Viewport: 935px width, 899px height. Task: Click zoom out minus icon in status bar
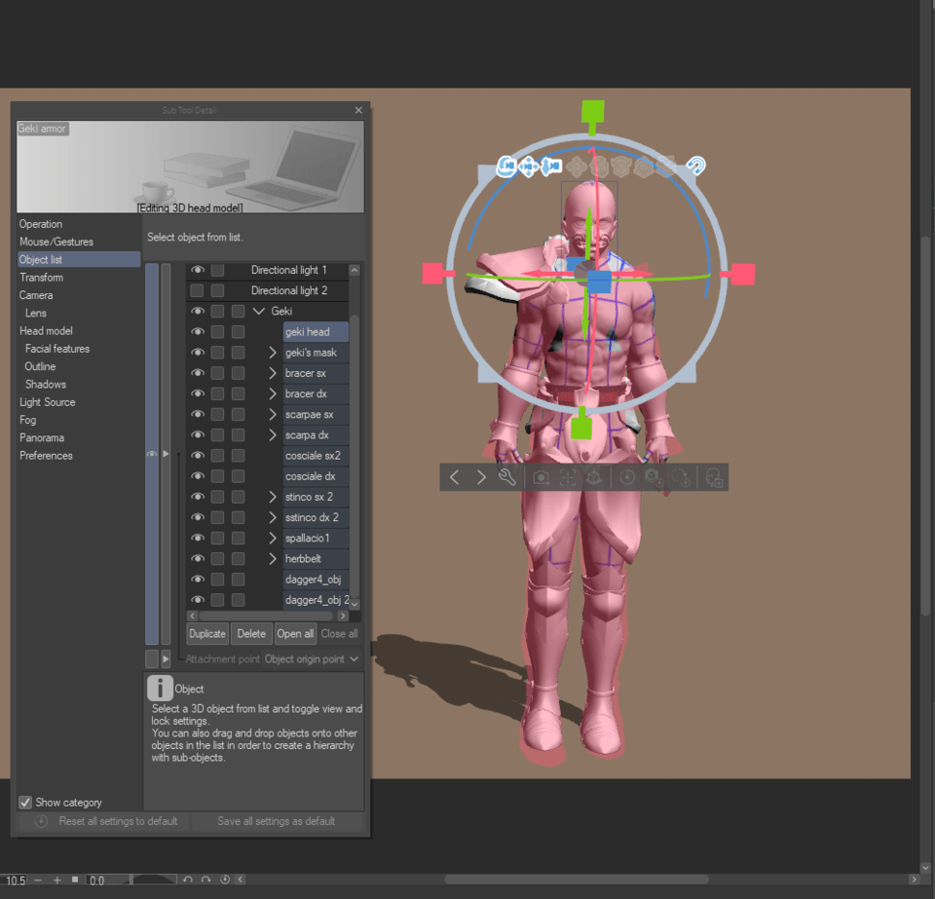click(x=38, y=880)
